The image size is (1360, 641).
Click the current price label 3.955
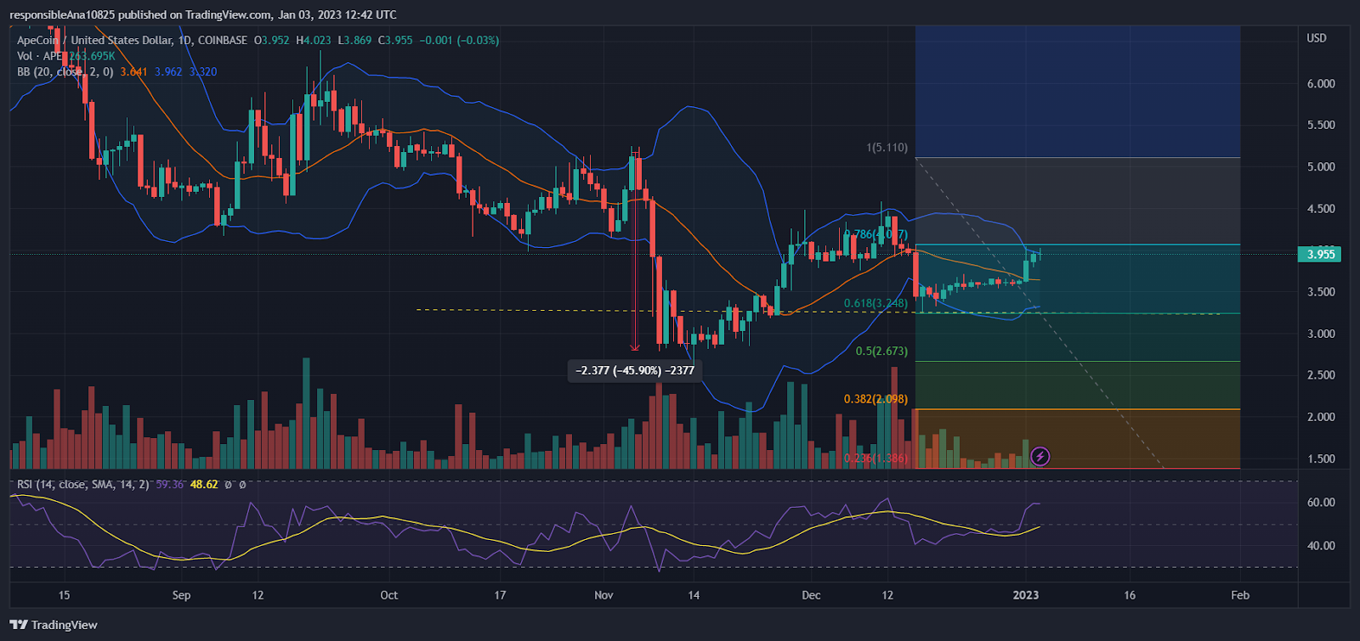pos(1320,254)
